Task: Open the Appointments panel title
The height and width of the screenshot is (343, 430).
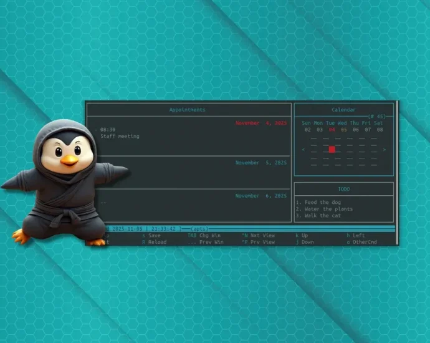Action: tap(188, 110)
